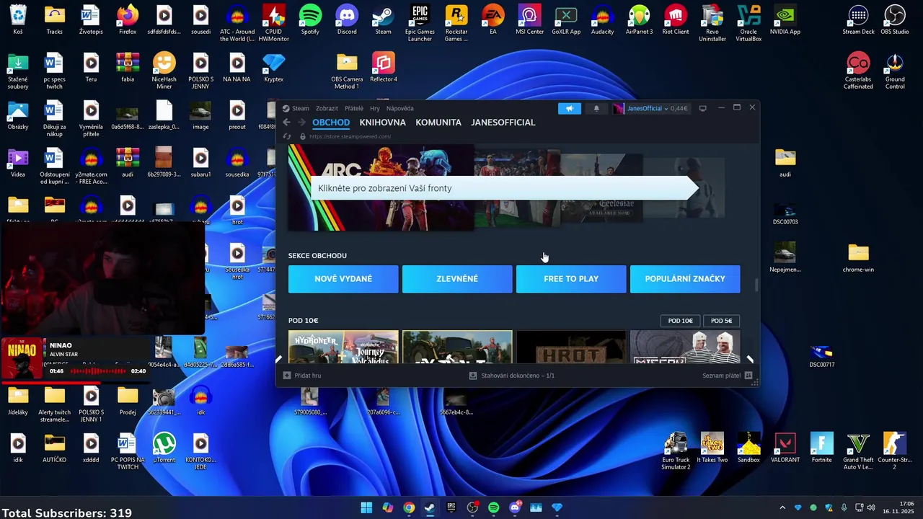
Task: Select Steam desktop shortcut
Action: pos(383,20)
